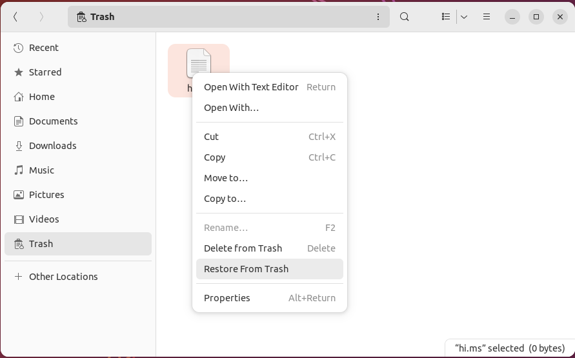Choose Open With… menu entry

pyautogui.click(x=270, y=108)
